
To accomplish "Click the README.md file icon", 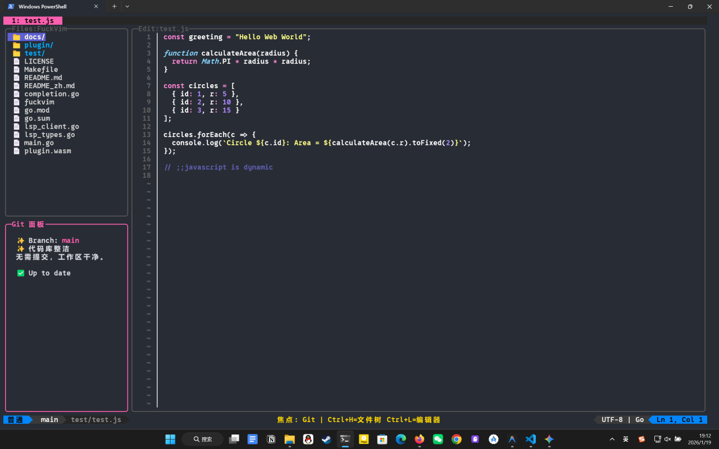I will (16, 78).
